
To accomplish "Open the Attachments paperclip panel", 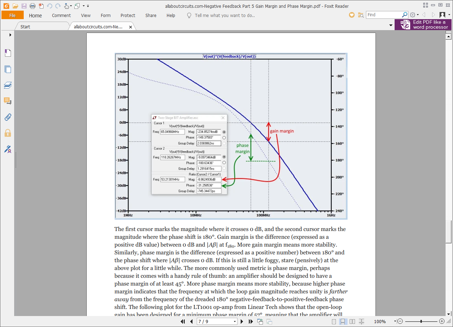I will (8, 117).
